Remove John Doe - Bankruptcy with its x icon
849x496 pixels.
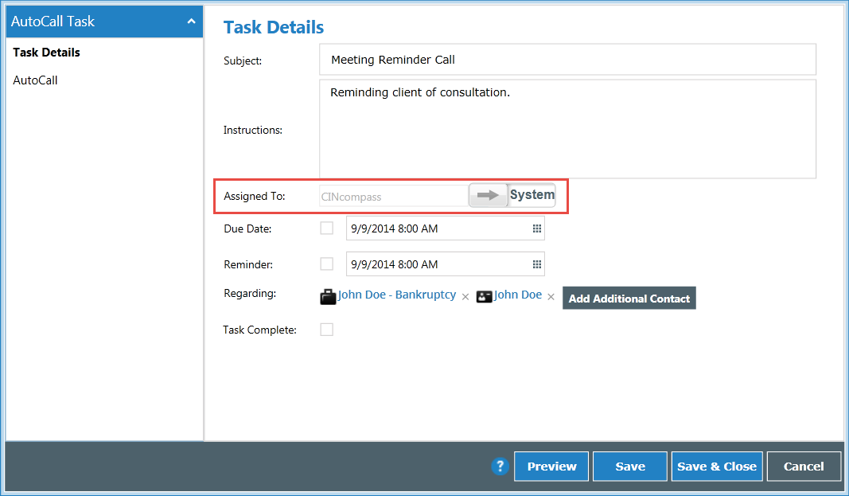[x=465, y=296]
